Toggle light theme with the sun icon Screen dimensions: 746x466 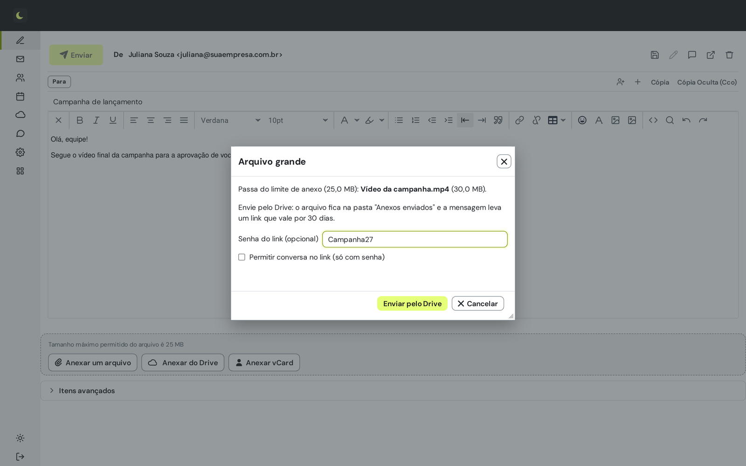point(20,438)
